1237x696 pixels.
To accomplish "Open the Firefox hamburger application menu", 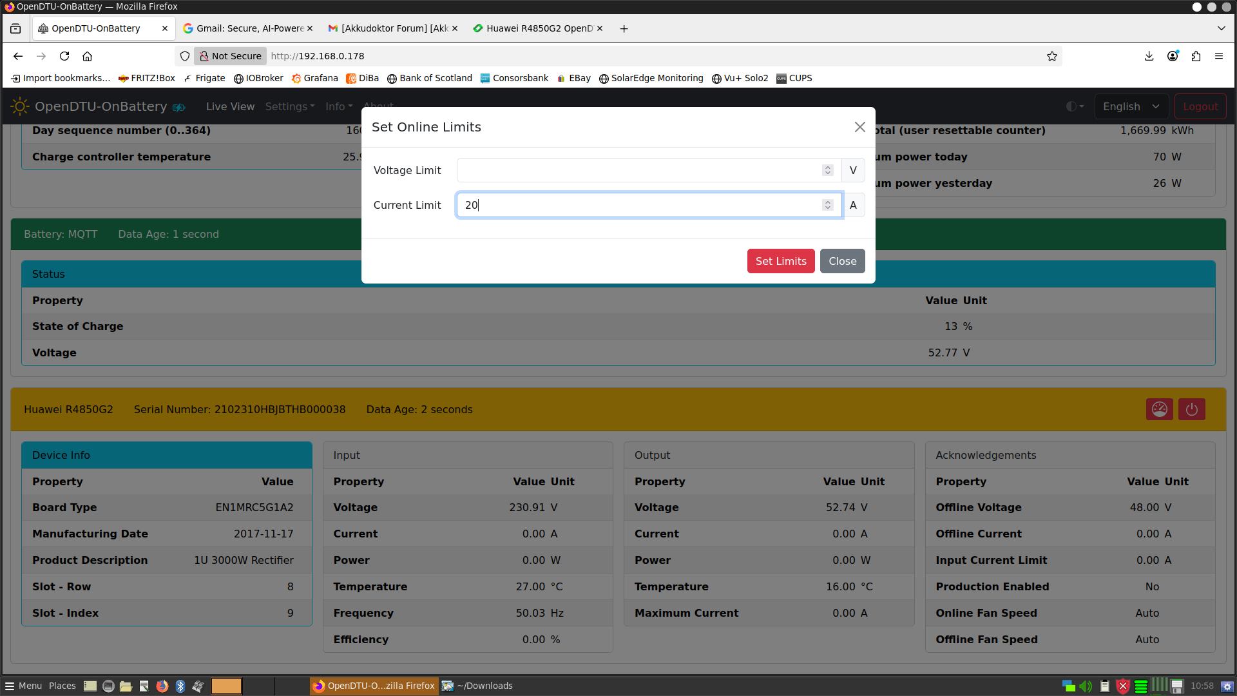I will pyautogui.click(x=1219, y=56).
